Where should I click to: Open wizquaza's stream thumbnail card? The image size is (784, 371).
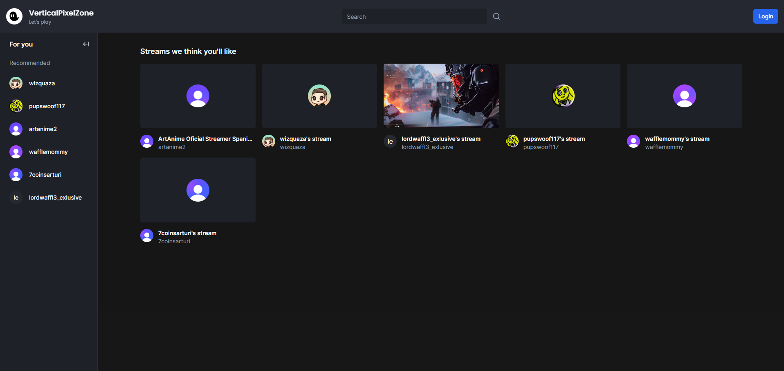[319, 96]
